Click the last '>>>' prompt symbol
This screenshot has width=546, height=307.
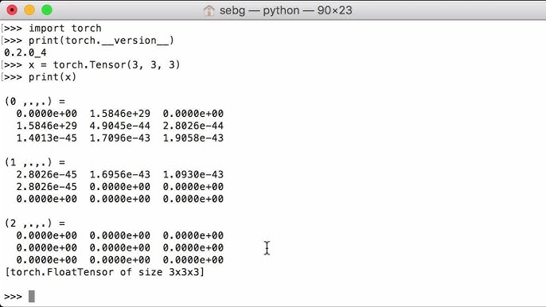13,297
